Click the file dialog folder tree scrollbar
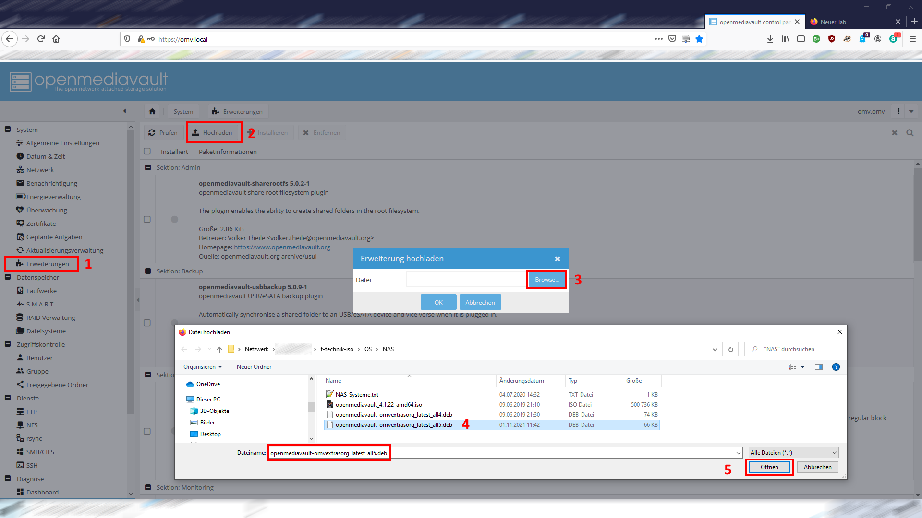 point(311,407)
